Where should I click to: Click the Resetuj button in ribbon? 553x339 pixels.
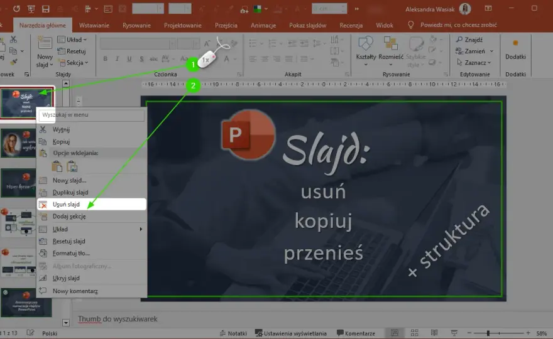(72, 51)
